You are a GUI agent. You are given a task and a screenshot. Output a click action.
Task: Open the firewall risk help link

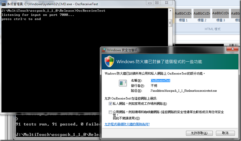127,124
